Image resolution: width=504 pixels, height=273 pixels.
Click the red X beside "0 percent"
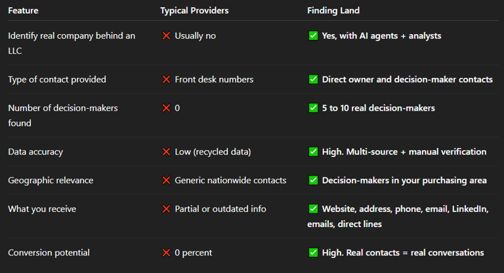(x=166, y=253)
